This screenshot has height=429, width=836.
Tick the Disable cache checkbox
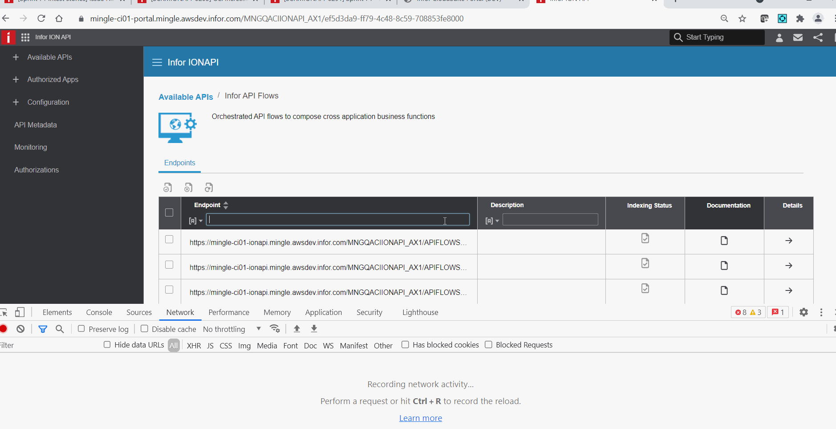(144, 329)
